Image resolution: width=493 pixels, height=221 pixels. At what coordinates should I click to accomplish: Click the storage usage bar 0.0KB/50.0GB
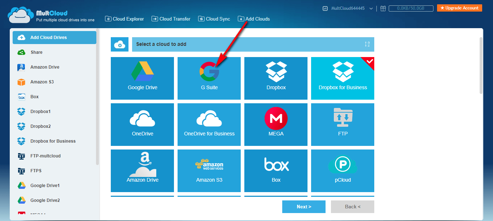[x=411, y=8]
